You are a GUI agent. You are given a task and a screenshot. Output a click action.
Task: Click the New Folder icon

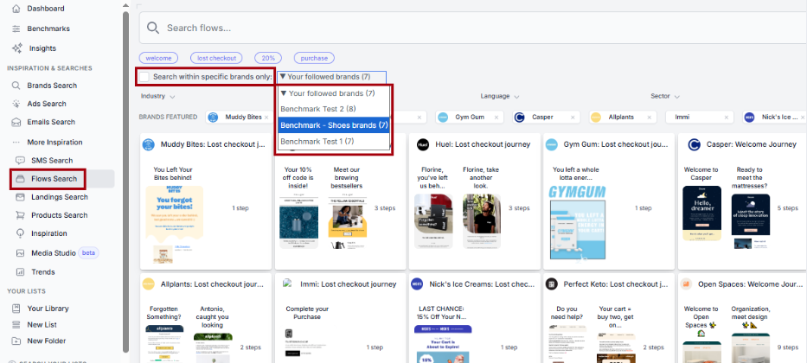pyautogui.click(x=16, y=341)
